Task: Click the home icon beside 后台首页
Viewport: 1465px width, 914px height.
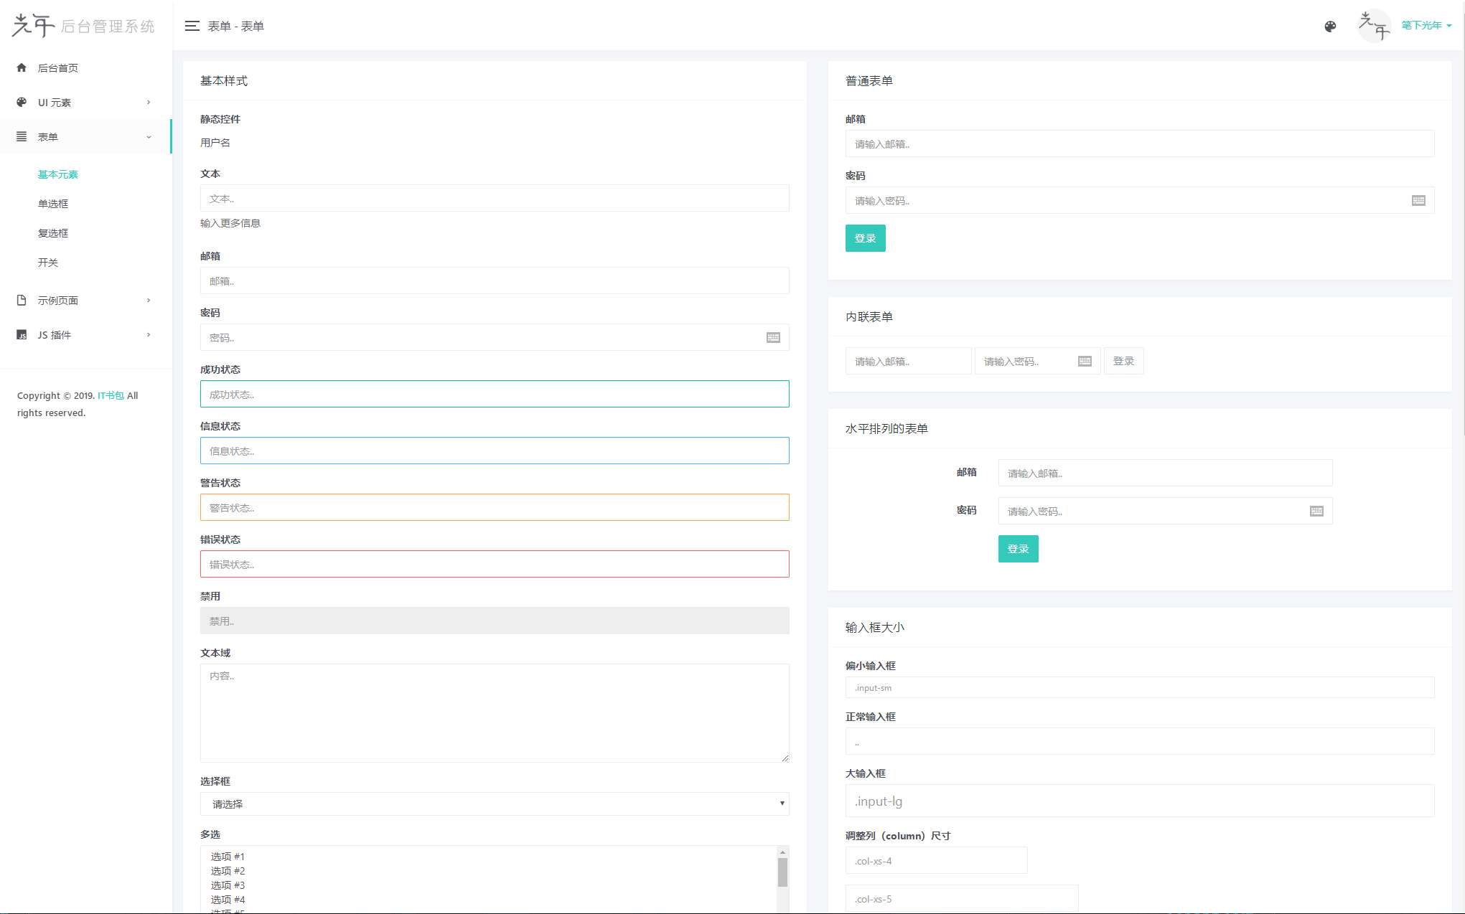Action: pos(22,67)
